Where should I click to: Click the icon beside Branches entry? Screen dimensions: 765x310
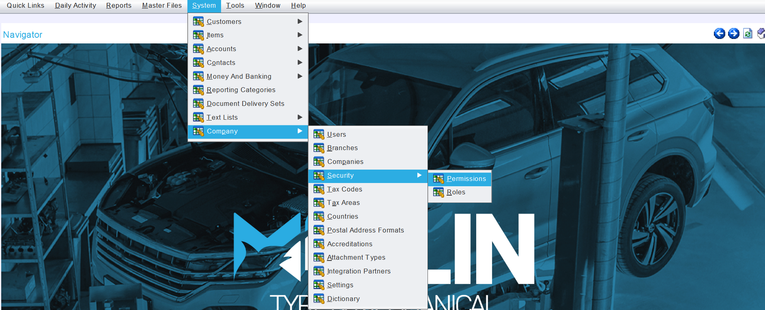[319, 148]
